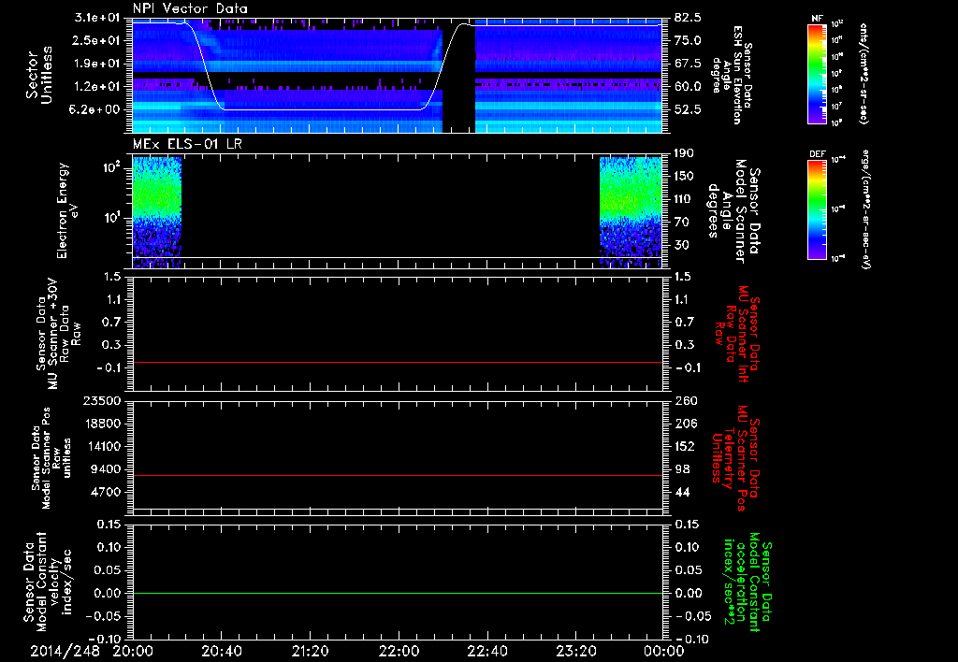Screen dimensions: 958x662
Task: Click the ELS electron spectrogram block near 23:40
Action: pos(630,212)
